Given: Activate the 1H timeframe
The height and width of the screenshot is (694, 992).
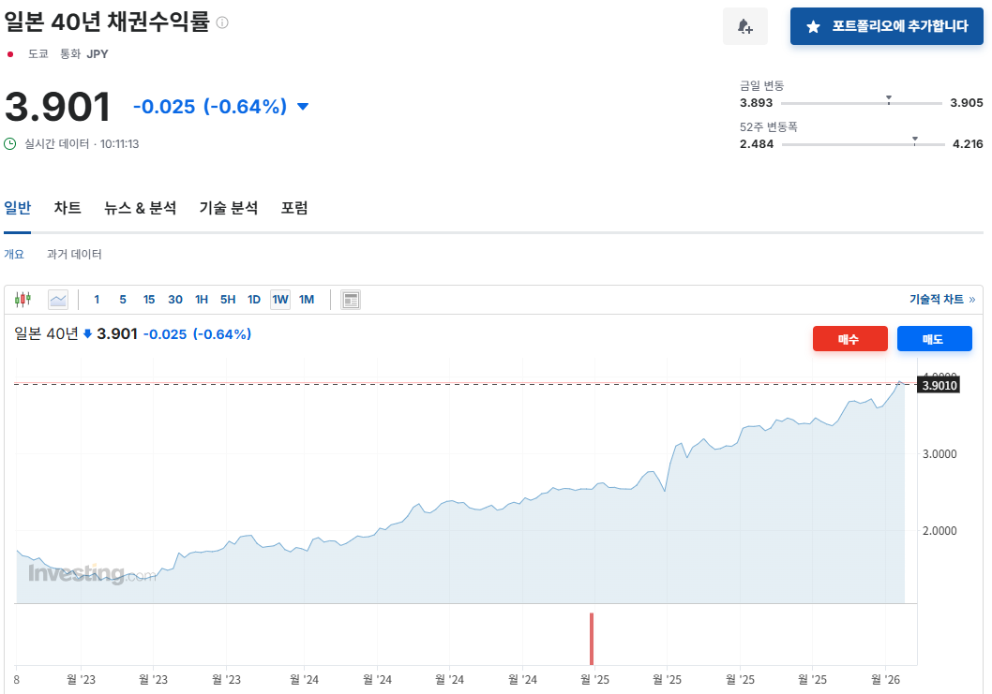Looking at the screenshot, I should click(x=201, y=299).
